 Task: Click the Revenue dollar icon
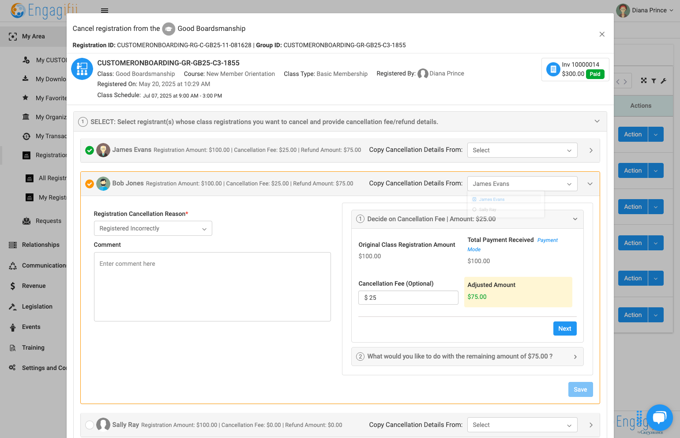click(13, 286)
